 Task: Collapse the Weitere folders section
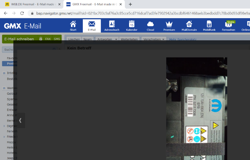(4, 88)
